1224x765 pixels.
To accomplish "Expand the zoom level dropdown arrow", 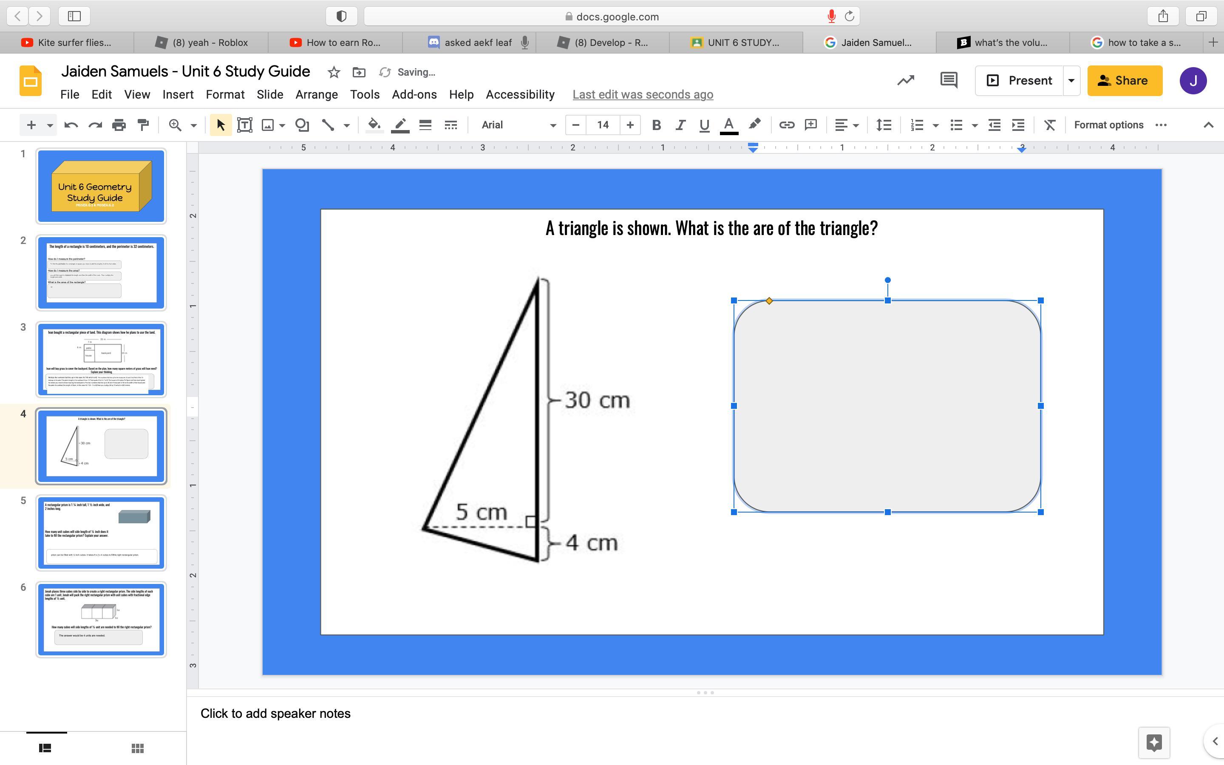I will pyautogui.click(x=193, y=125).
